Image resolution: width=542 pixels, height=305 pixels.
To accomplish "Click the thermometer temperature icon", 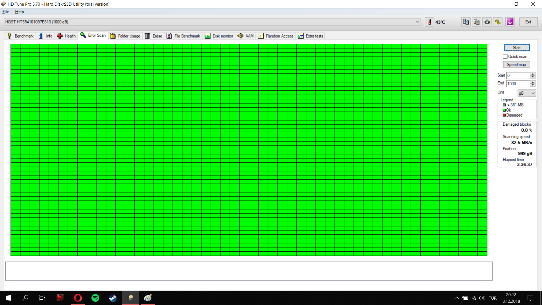I will [429, 22].
